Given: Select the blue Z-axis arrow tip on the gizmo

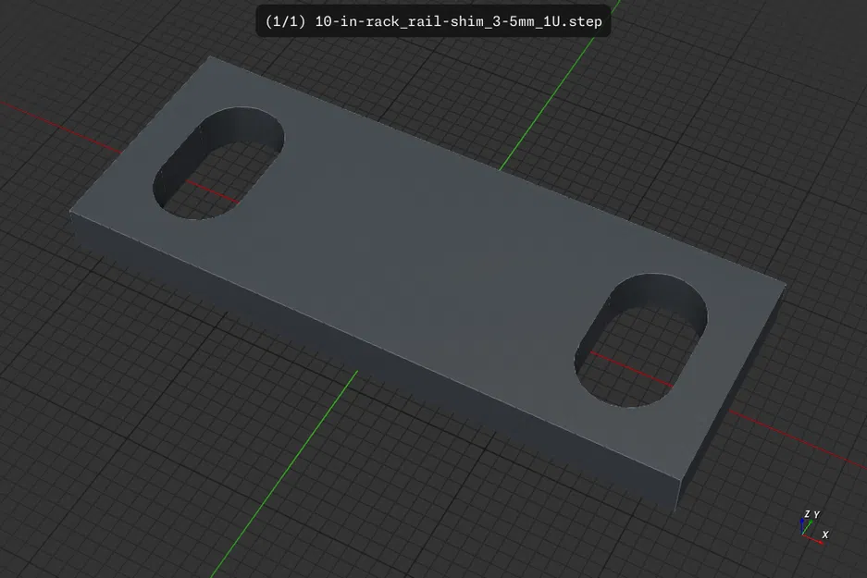Looking at the screenshot, I should pos(801,522).
